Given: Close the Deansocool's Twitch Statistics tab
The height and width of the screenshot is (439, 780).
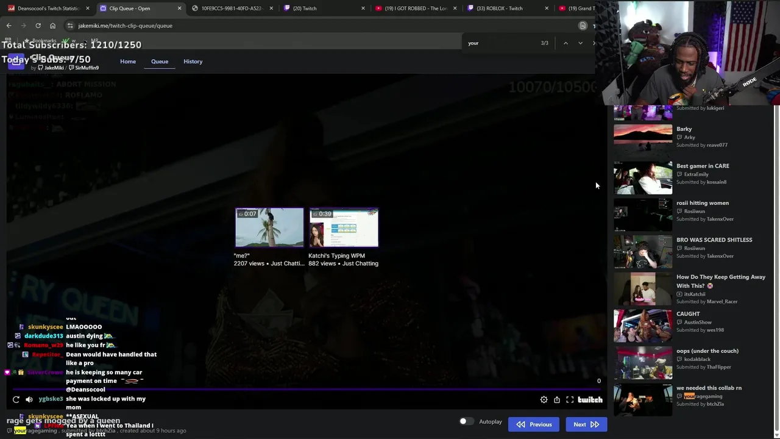Looking at the screenshot, I should 88,9.
